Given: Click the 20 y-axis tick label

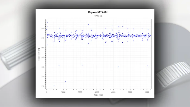Looking at the screenshot, I should (x=43, y=86).
